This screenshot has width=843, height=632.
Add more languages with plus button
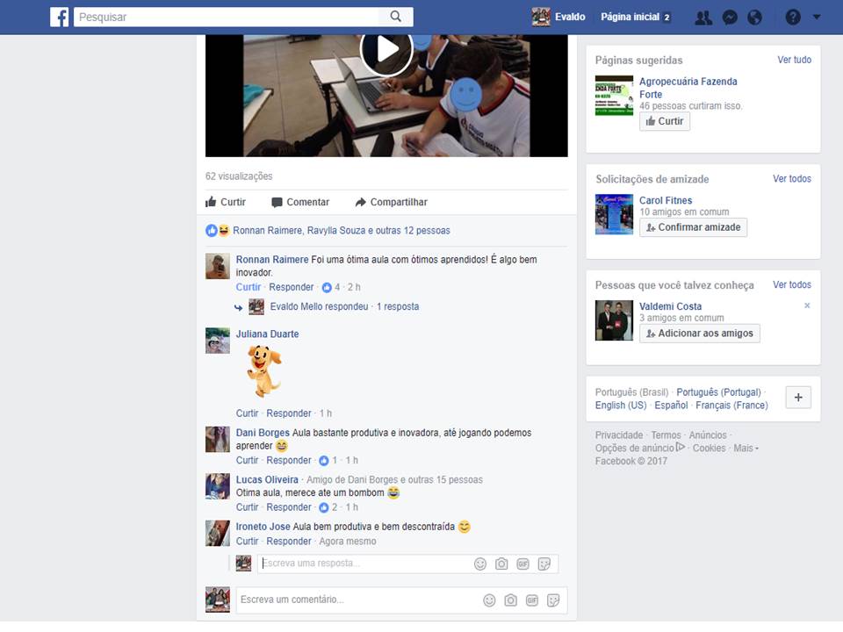point(797,398)
